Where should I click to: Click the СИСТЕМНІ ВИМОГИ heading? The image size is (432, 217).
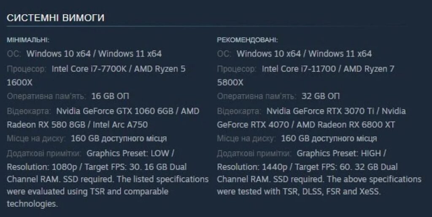click(x=55, y=18)
